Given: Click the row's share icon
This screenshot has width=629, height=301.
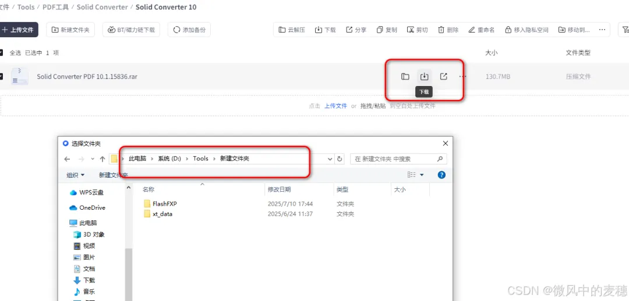Looking at the screenshot, I should [443, 77].
